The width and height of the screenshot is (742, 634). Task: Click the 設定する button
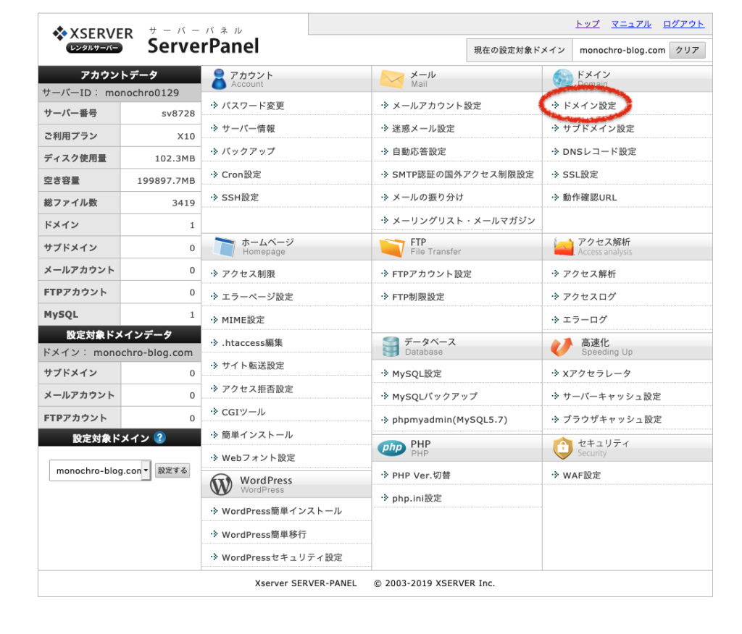(x=172, y=470)
